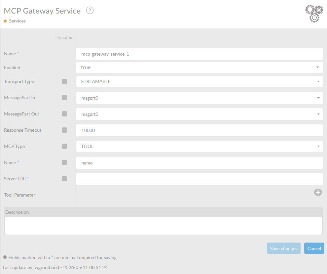Open the MessagePart In dropdown
This screenshot has width=327, height=274.
click(200, 98)
